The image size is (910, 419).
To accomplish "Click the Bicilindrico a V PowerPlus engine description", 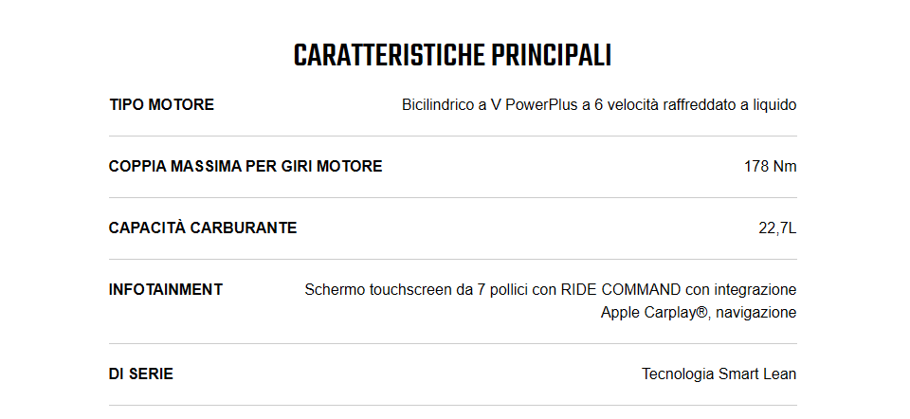I will (x=599, y=105).
